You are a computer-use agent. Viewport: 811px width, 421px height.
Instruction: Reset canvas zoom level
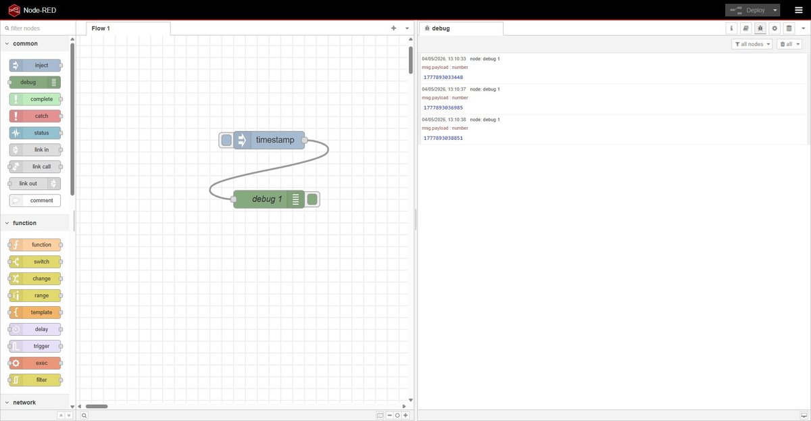click(397, 416)
